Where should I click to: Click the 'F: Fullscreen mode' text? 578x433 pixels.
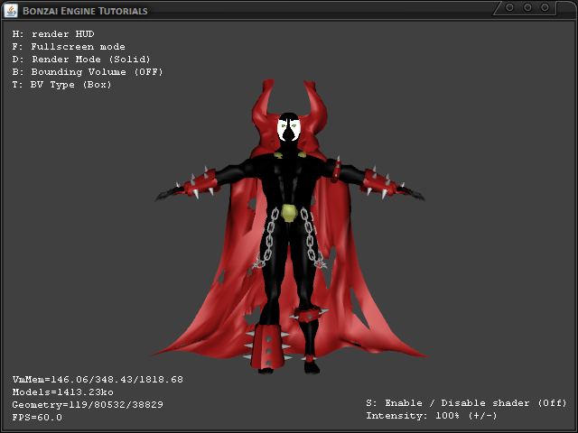(x=69, y=47)
